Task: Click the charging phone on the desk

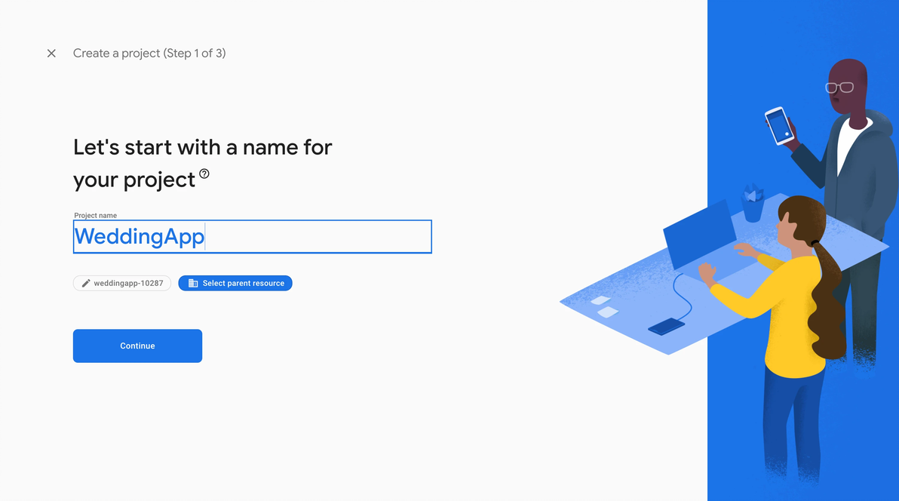Action: point(667,326)
